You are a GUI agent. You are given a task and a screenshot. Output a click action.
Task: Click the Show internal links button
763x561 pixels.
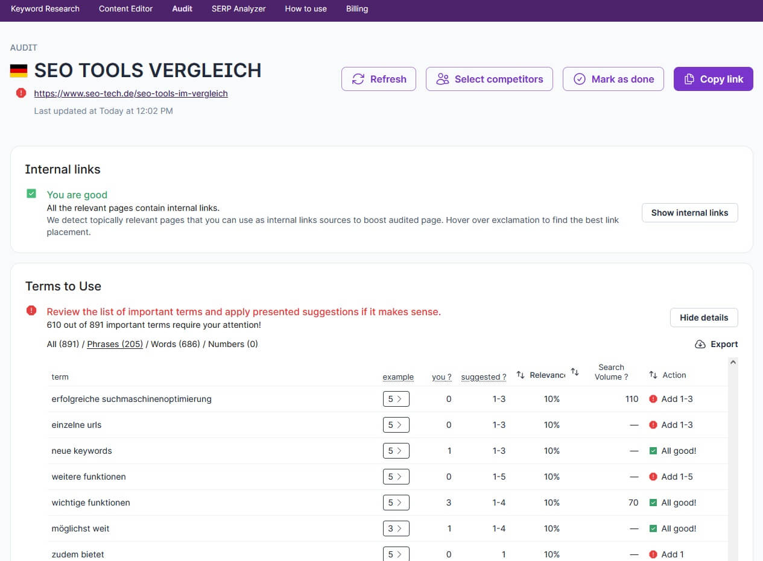click(x=689, y=212)
